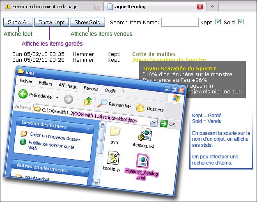257x202 pixels.
Task: Focus the Search Item Name field
Action: (180, 22)
